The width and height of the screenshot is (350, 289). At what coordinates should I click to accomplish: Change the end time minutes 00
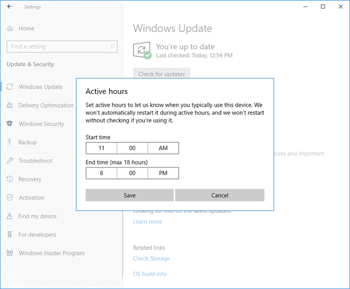click(x=132, y=173)
